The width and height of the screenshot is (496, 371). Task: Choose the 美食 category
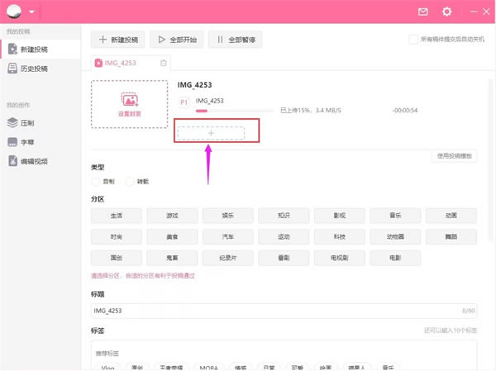point(172,237)
